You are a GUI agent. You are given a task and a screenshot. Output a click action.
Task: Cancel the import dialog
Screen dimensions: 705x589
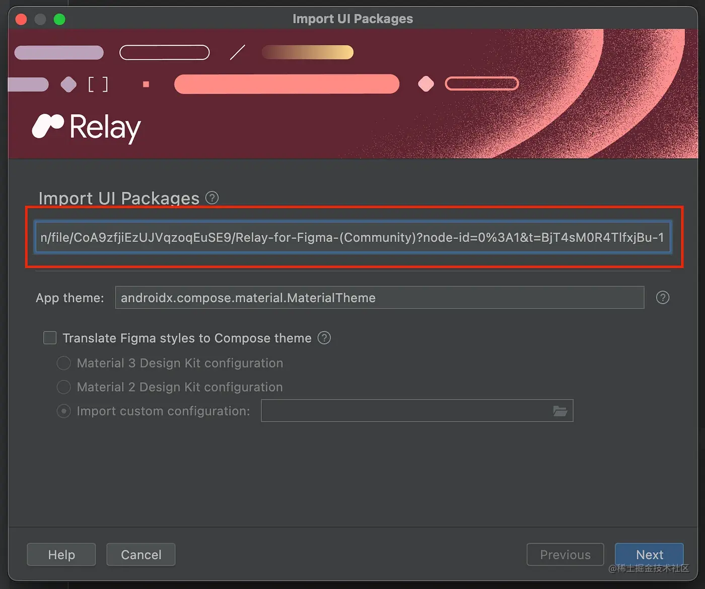pos(140,554)
